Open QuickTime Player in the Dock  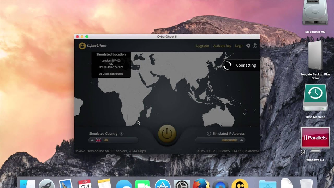[220, 184]
